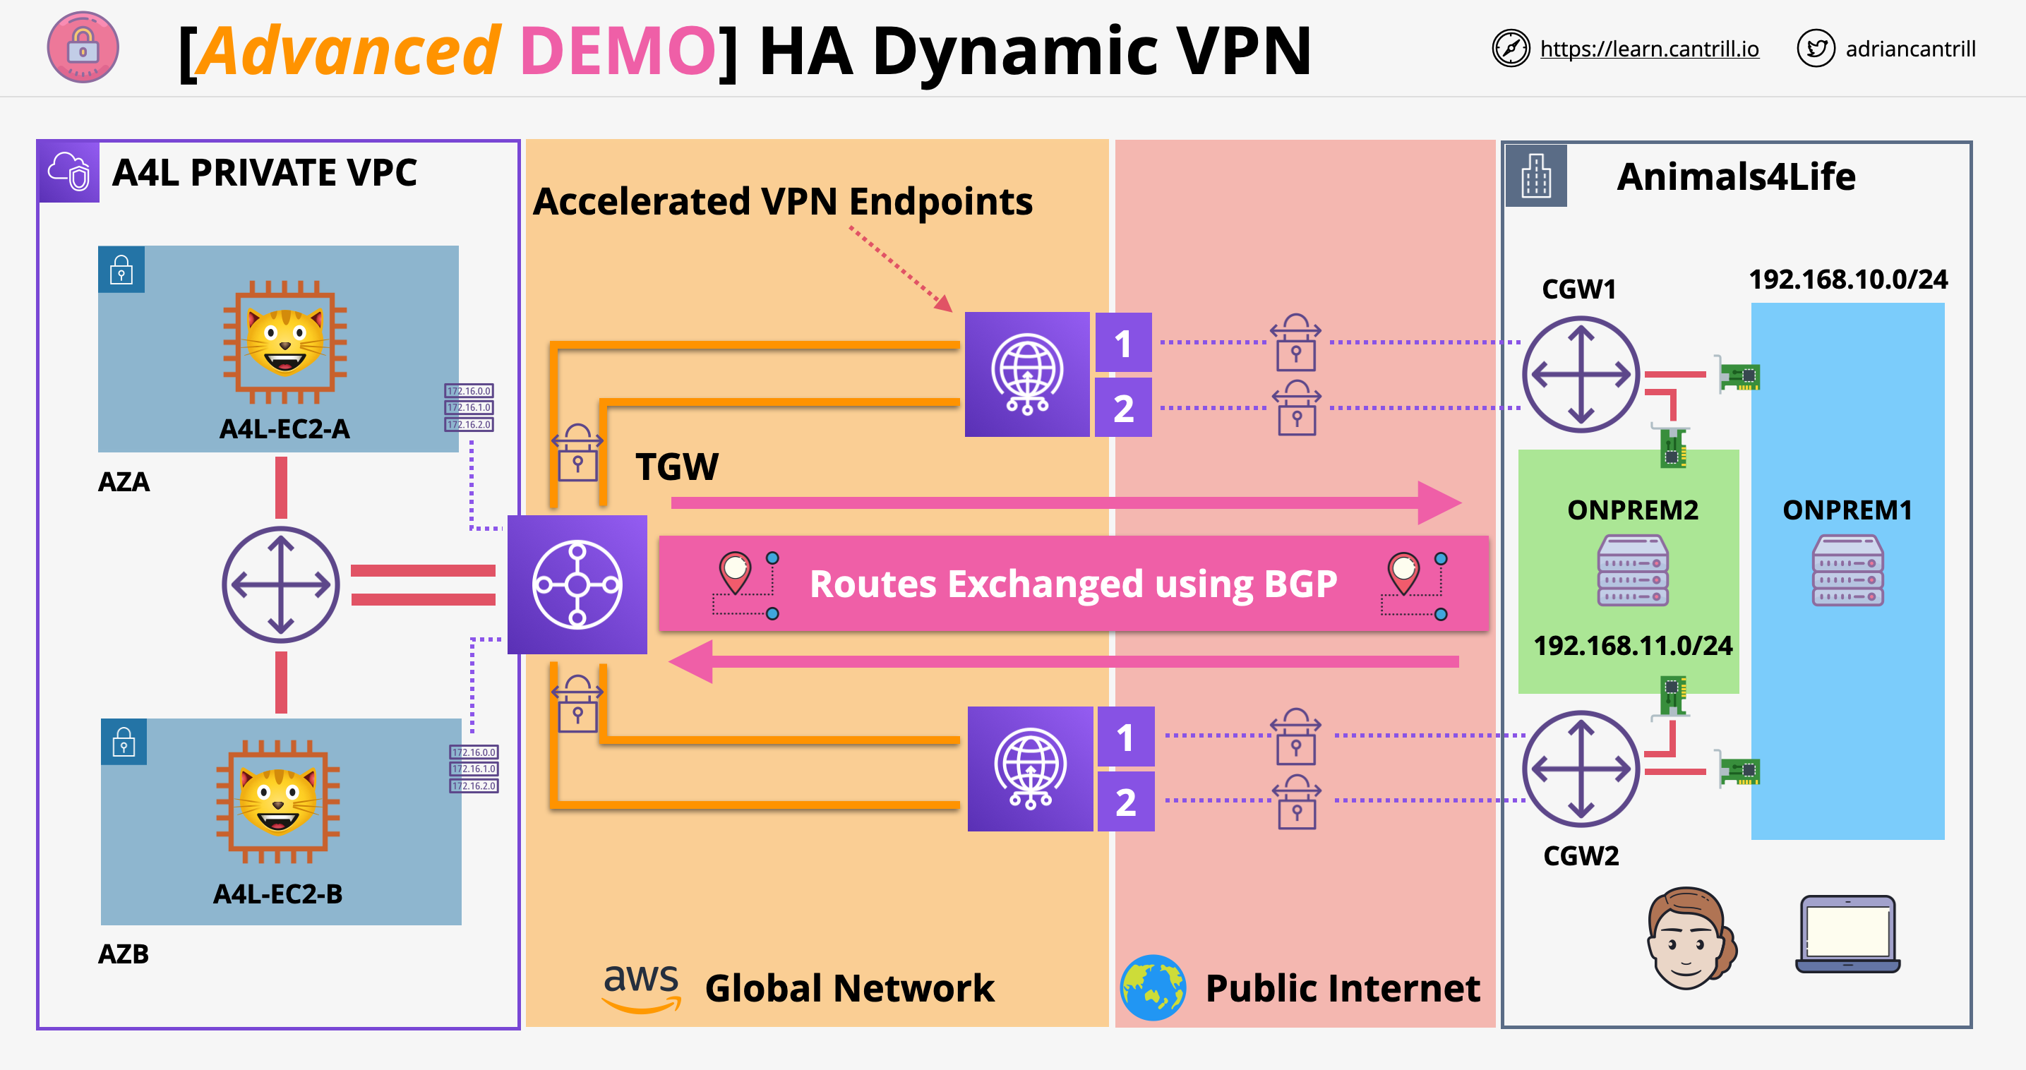Click the AZA subnet padlock icon
Image resolution: width=2026 pixels, height=1070 pixels.
[x=121, y=270]
